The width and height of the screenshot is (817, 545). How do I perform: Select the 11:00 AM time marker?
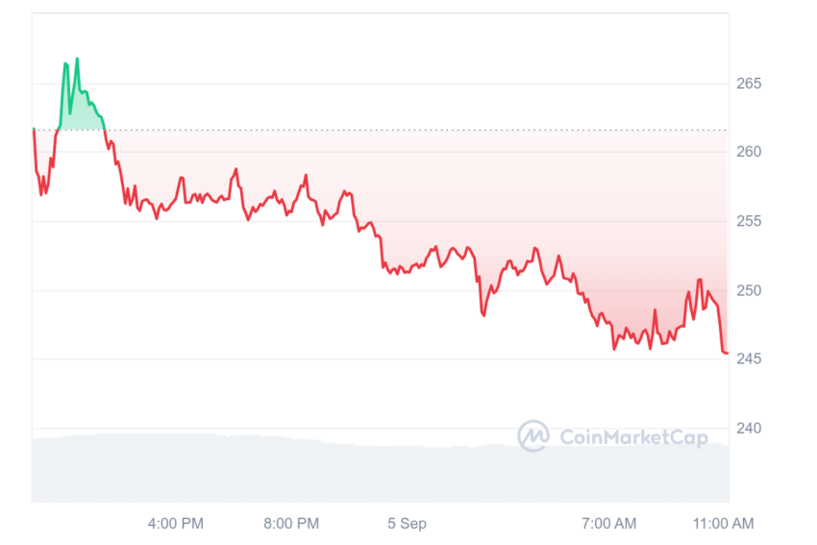point(723,523)
